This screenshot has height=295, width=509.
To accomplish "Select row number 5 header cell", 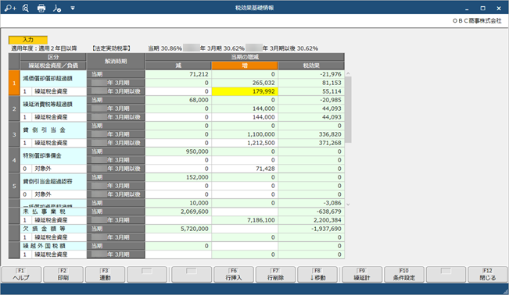I will click(x=14, y=186).
